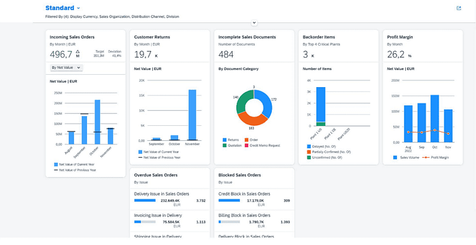Open Credit Block in Sales Orders item
Image resolution: width=476 pixels, height=245 pixels.
click(x=254, y=199)
